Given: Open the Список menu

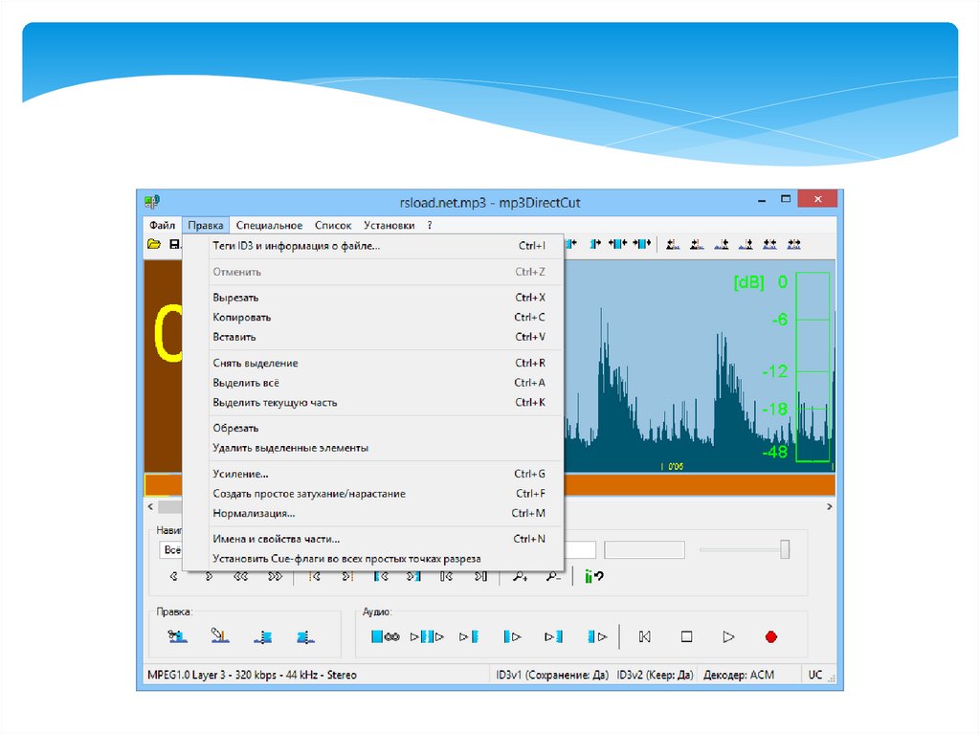Looking at the screenshot, I should [332, 225].
